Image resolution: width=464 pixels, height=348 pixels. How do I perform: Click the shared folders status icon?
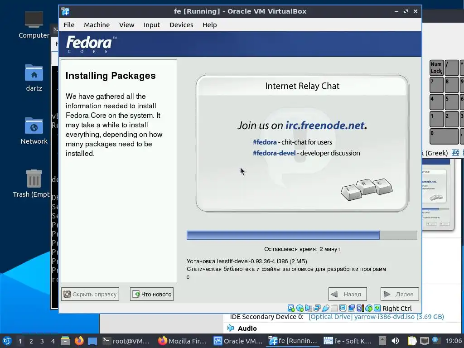click(334, 308)
